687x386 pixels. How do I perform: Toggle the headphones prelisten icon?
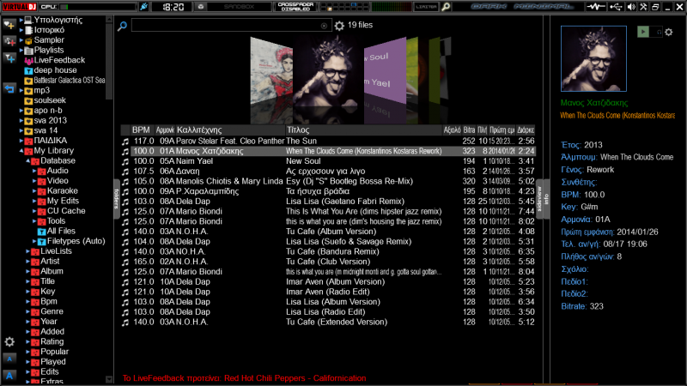point(658,32)
